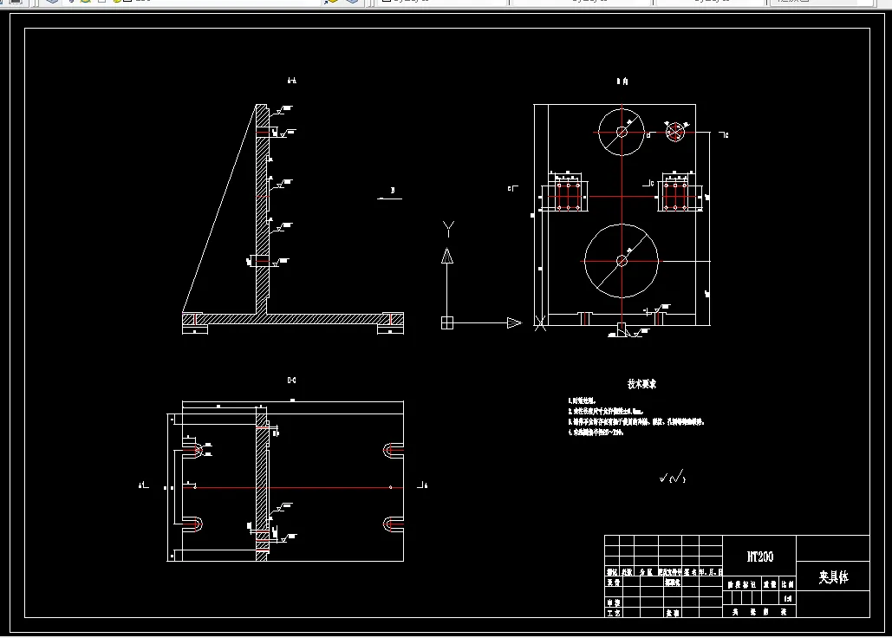
Task: Click the UCS X axis arrowhead
Action: 514,323
